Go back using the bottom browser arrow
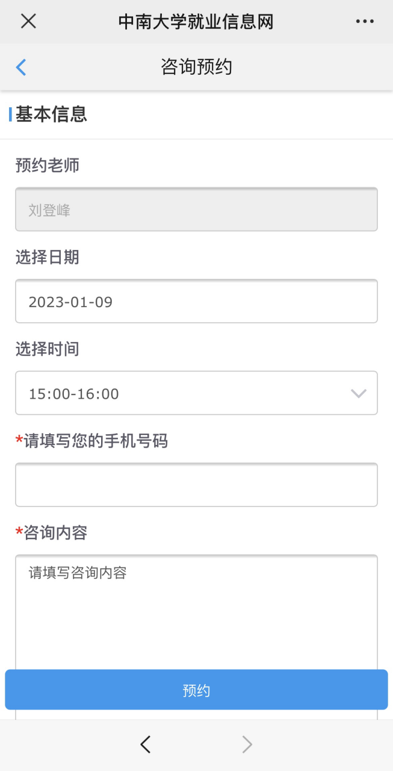This screenshot has width=393, height=771. click(x=146, y=745)
